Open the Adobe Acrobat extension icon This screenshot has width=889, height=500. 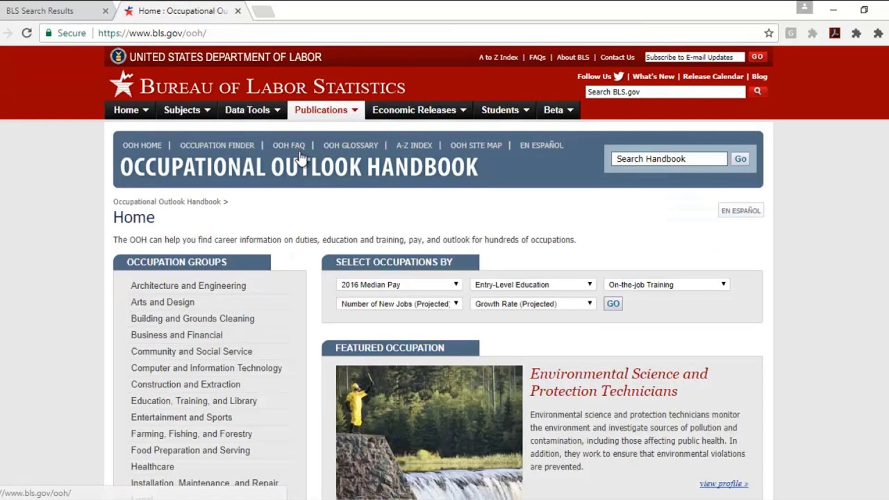coord(835,33)
